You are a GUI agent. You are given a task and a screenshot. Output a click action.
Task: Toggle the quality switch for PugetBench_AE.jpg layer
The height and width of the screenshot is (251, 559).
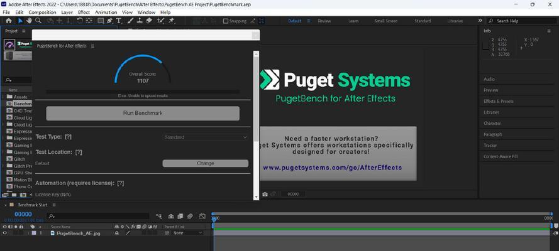(x=128, y=233)
